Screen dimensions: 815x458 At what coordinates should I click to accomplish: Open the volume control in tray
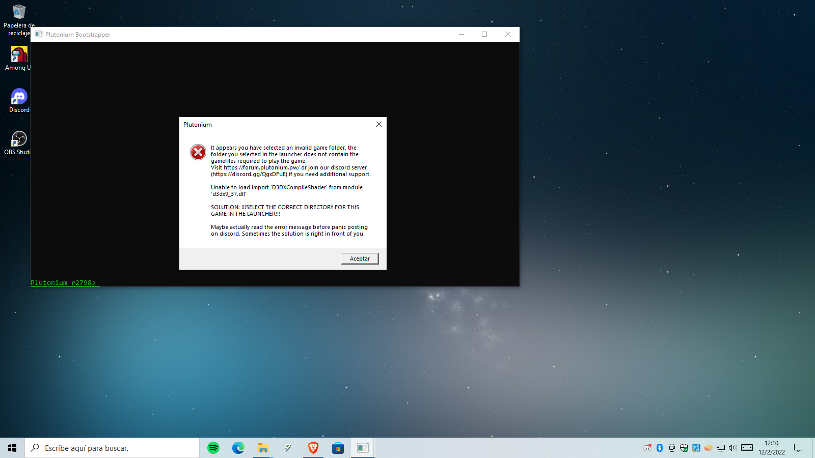733,448
